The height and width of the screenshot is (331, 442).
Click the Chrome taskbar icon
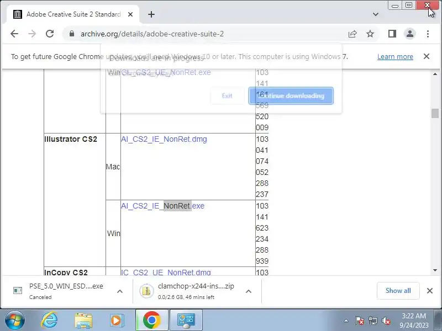point(151,321)
